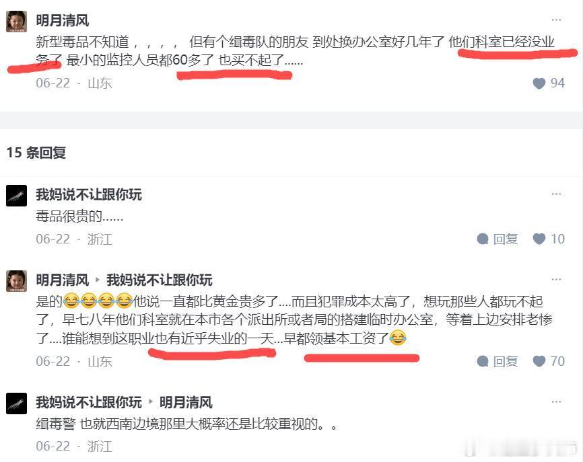Viewport: 583px width, 462px height.
Task: Open the 明月清风 avatar on the top comment
Action: (16, 21)
